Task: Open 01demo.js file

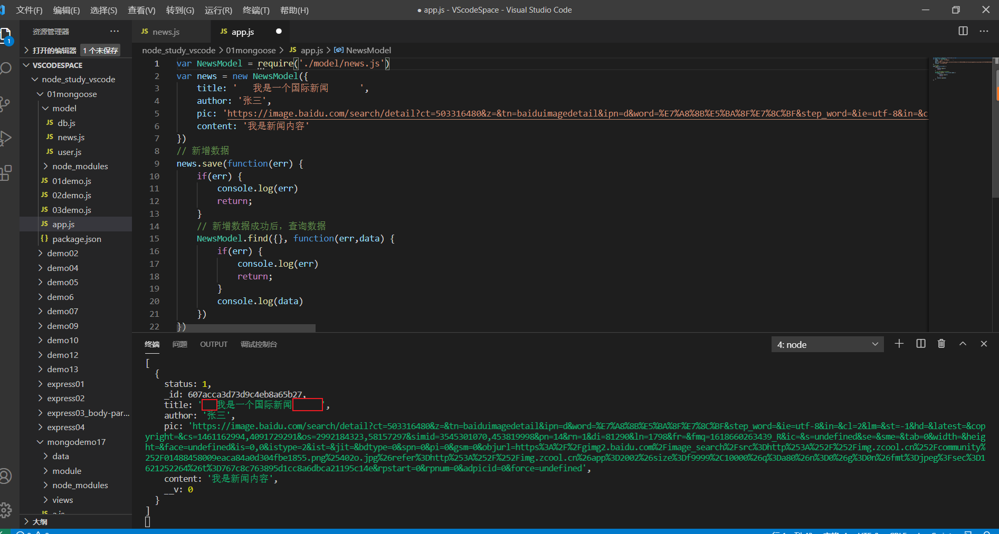Action: coord(76,181)
